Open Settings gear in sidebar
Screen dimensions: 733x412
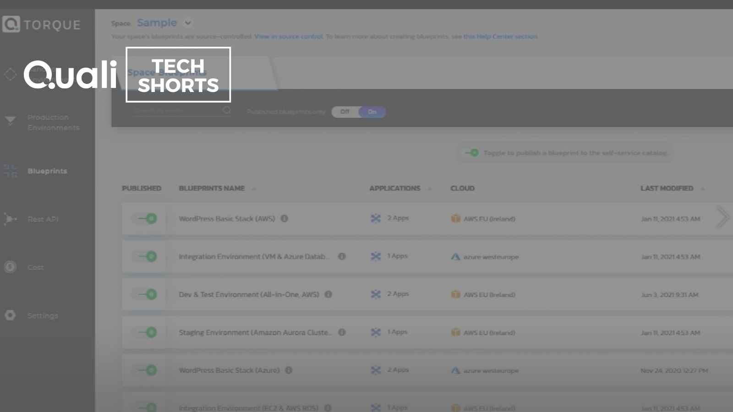[10, 315]
